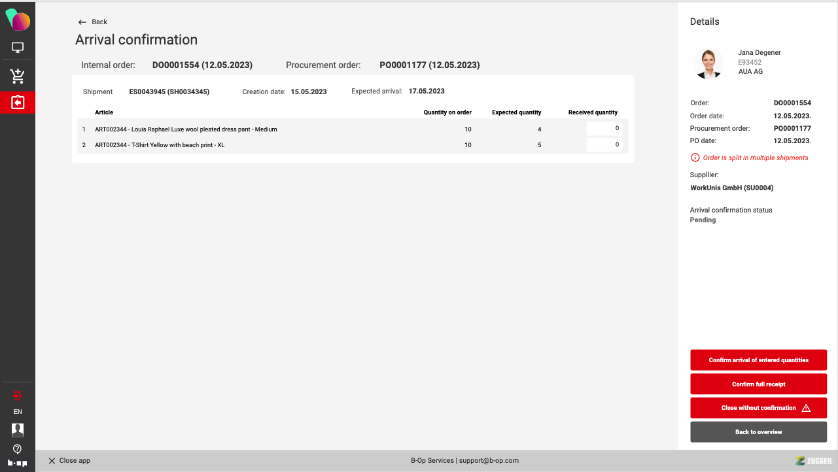
Task: Click the b-op logo at sidebar bottom
Action: tap(18, 463)
